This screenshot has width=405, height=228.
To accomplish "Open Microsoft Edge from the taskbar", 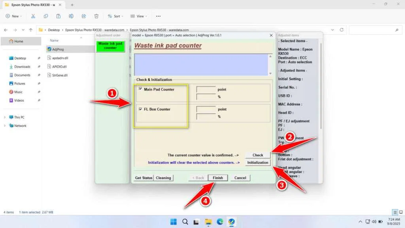I will point(220,222).
